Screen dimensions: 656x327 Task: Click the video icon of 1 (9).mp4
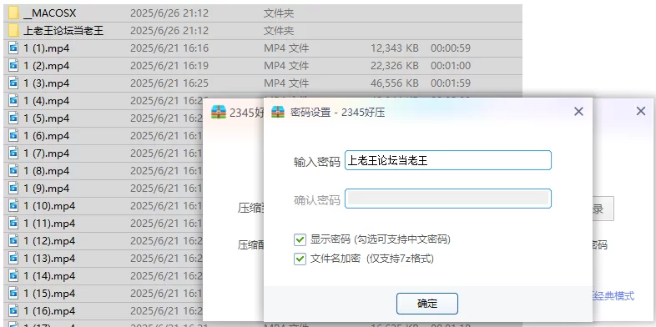click(14, 189)
